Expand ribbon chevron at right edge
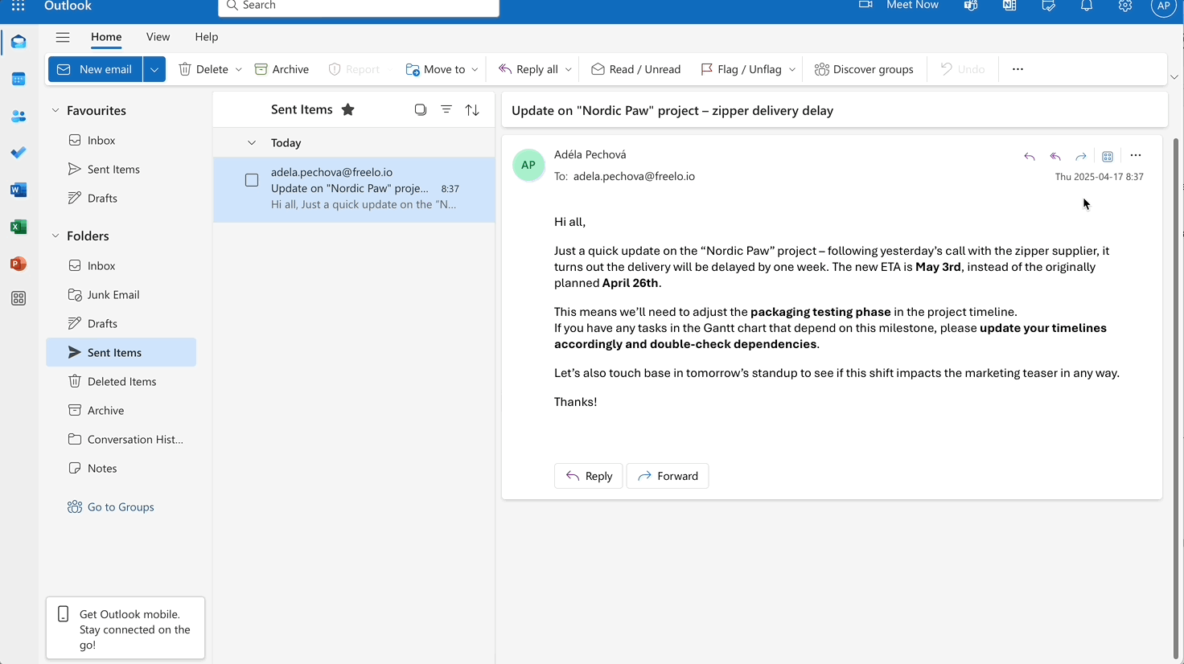Viewport: 1184px width, 664px height. tap(1174, 77)
